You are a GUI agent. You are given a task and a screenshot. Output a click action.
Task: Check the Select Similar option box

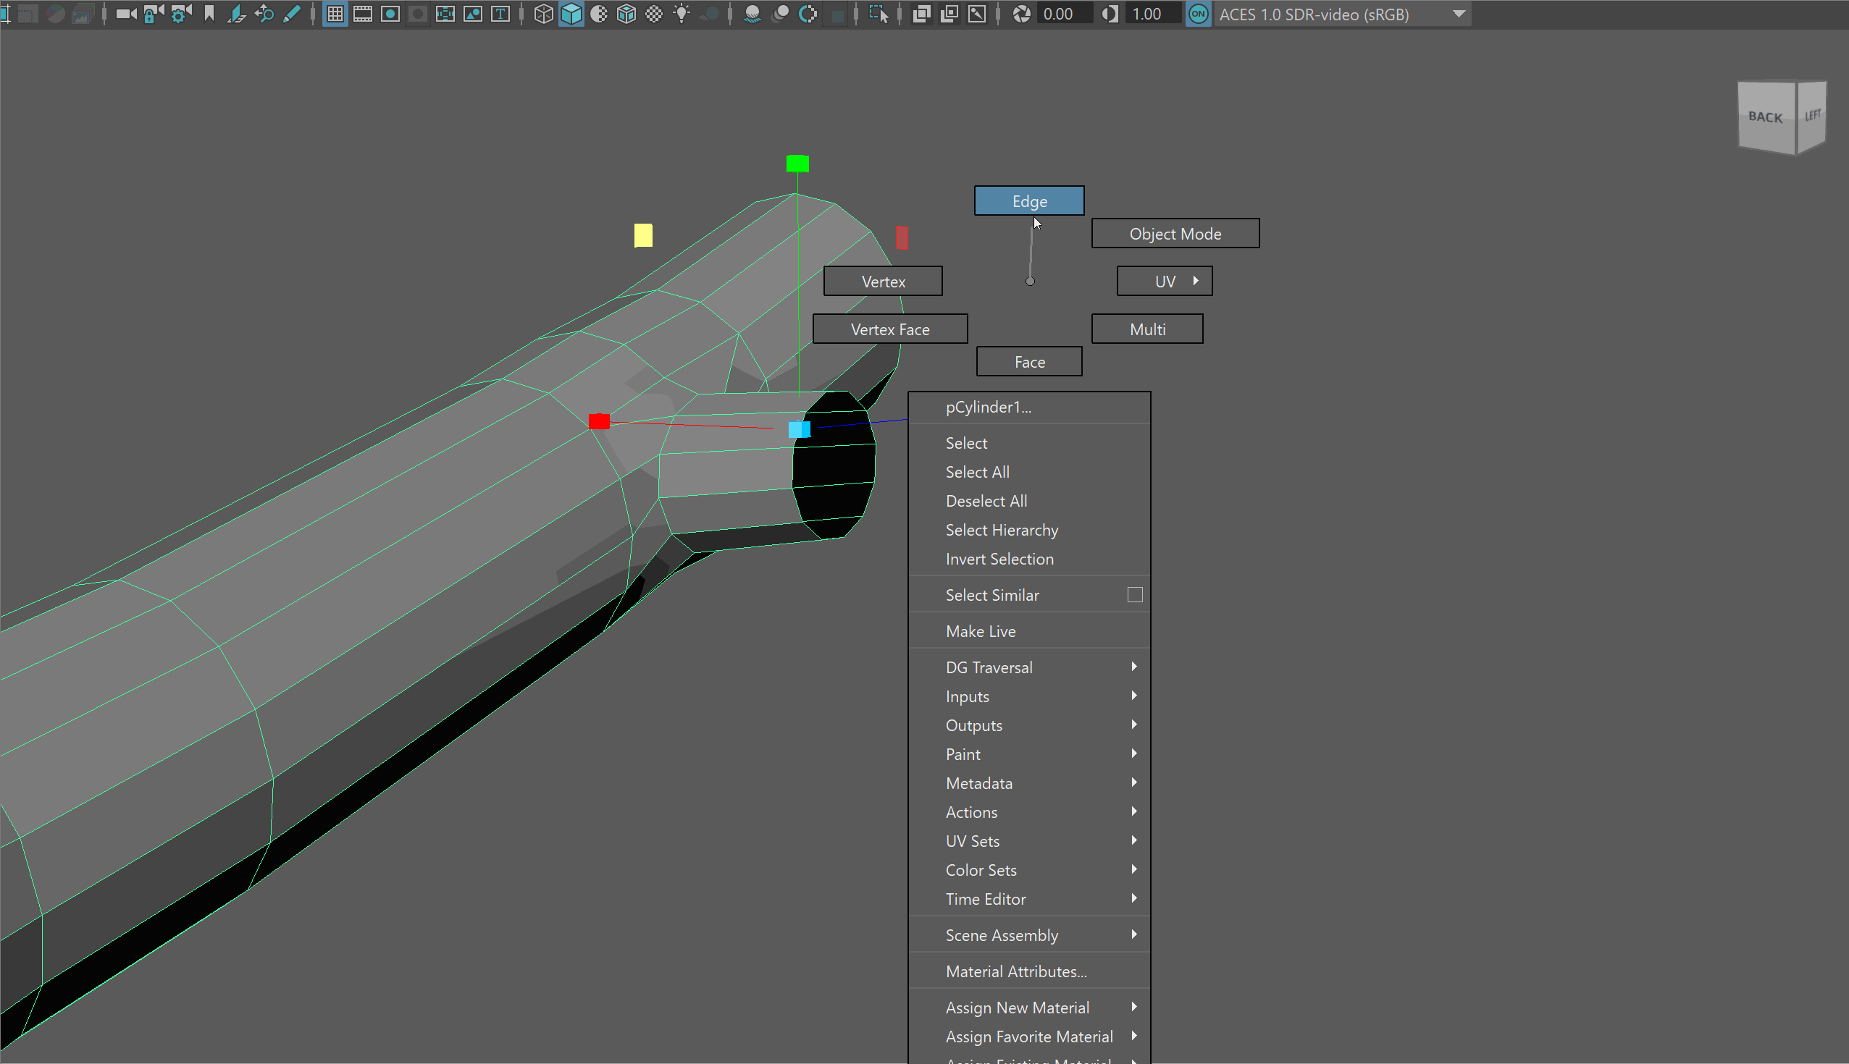pyautogui.click(x=1135, y=595)
